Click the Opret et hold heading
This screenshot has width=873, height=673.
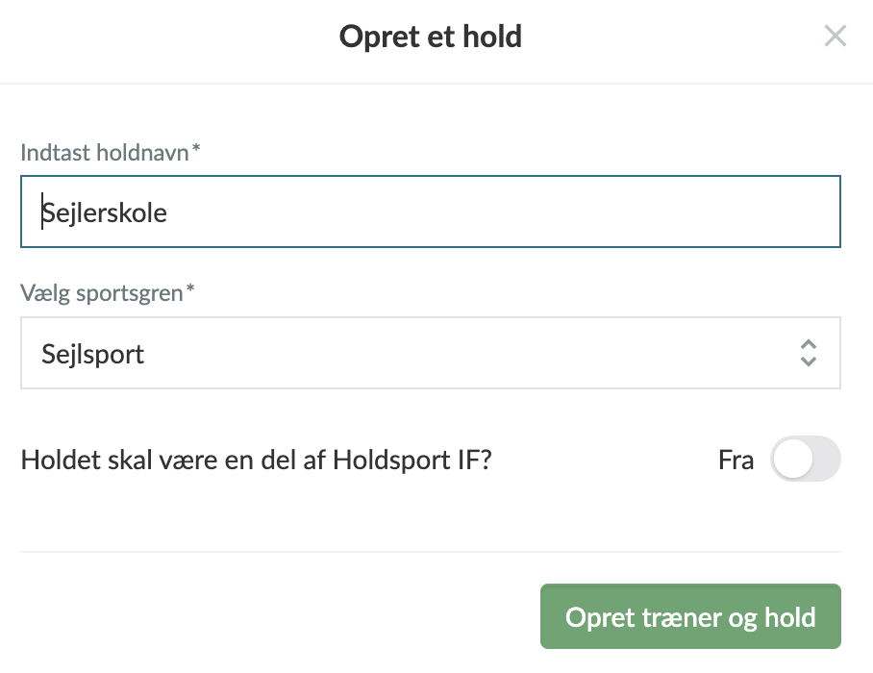pyautogui.click(x=430, y=37)
